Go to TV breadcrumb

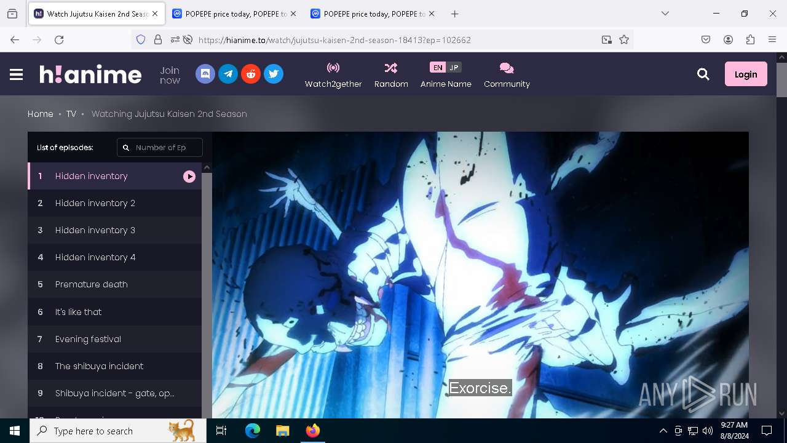[71, 114]
